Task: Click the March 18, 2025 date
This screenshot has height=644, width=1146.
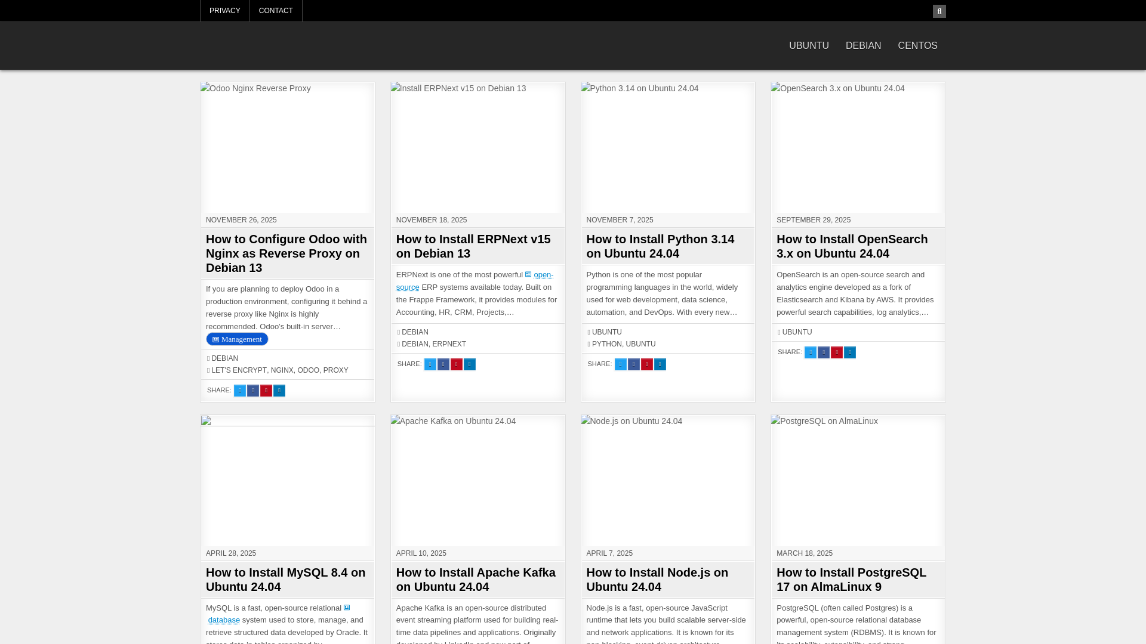Action: click(804, 553)
